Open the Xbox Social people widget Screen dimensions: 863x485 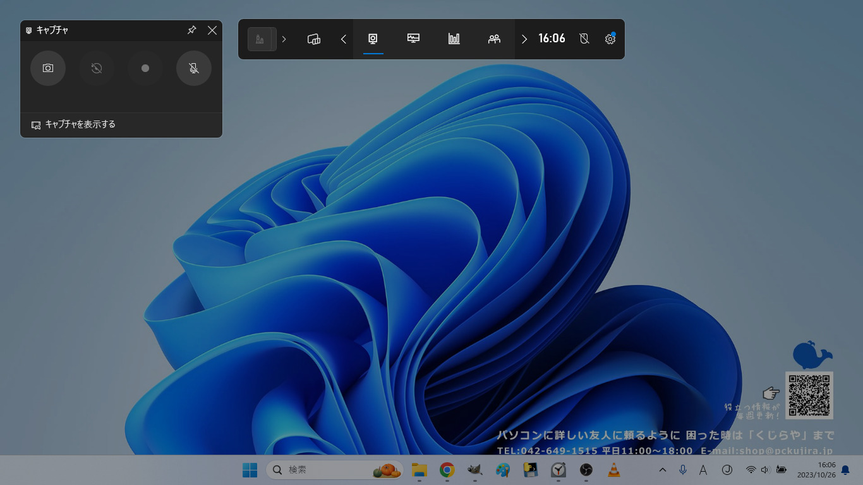coord(494,39)
